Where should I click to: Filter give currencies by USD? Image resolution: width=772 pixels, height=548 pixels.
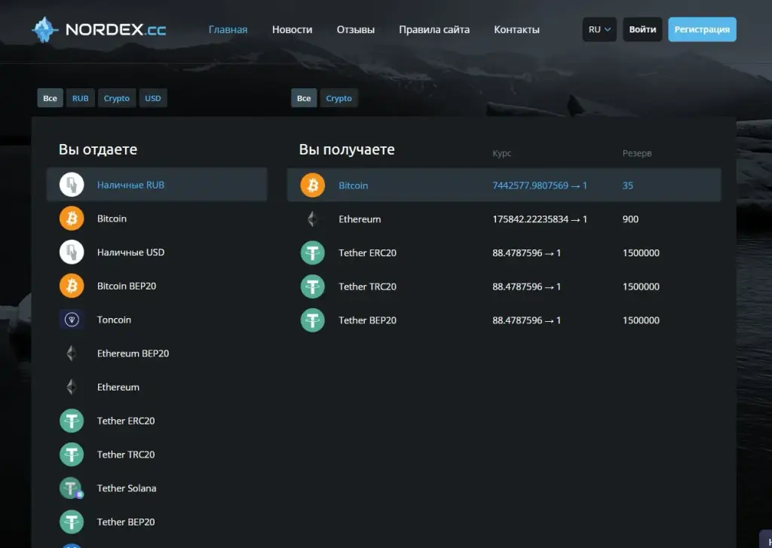(152, 98)
